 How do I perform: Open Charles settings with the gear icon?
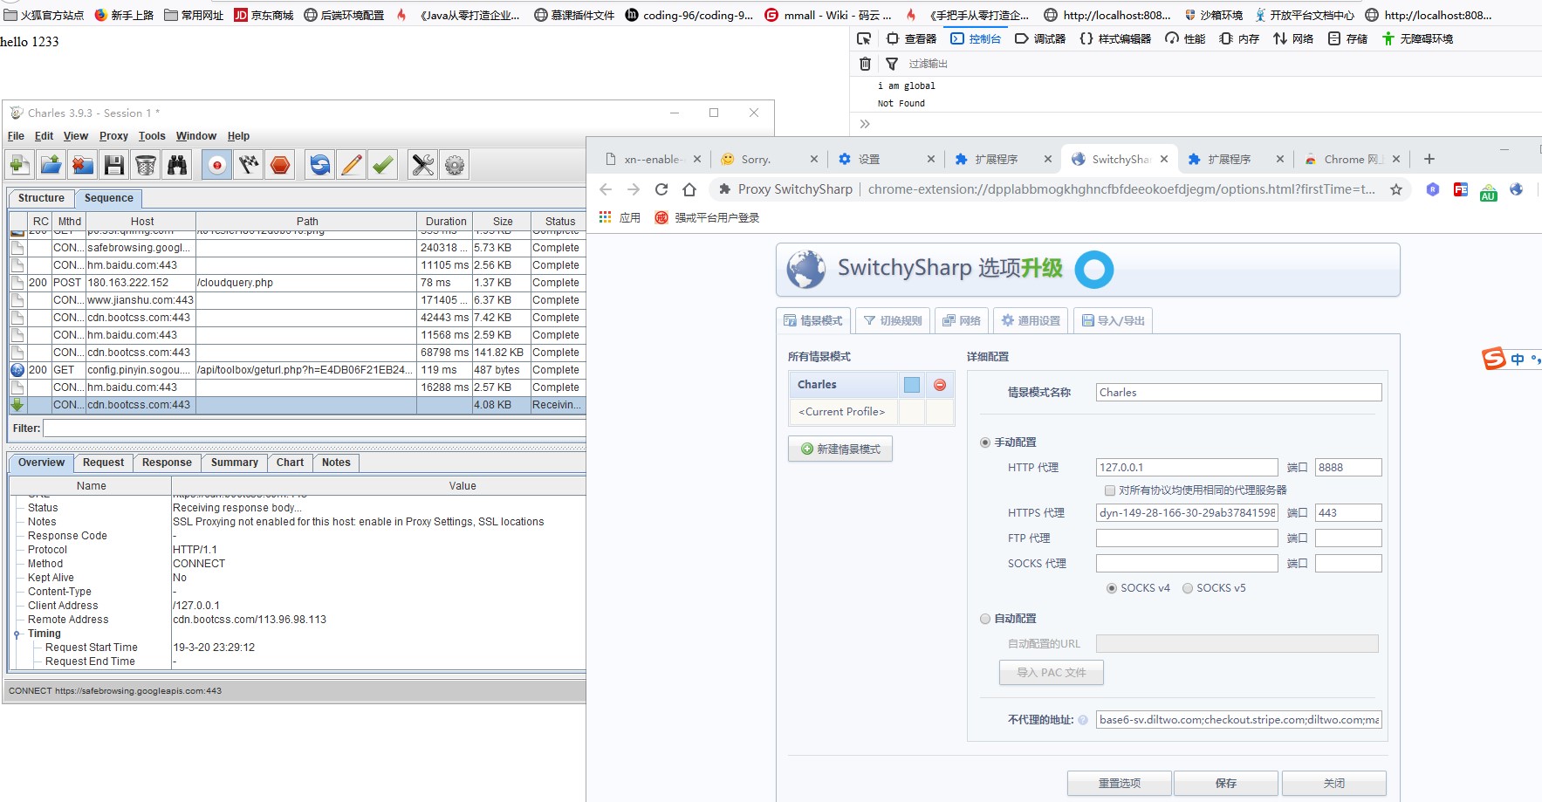tap(455, 165)
